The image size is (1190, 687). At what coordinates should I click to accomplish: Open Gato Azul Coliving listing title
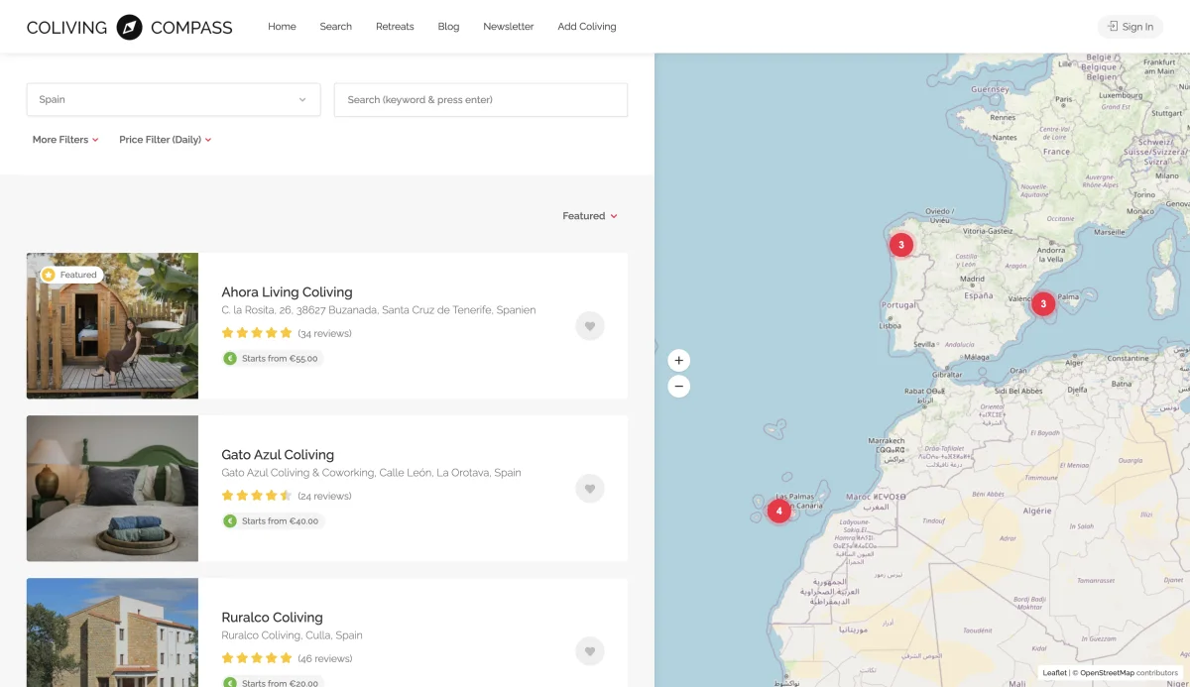[x=278, y=455]
